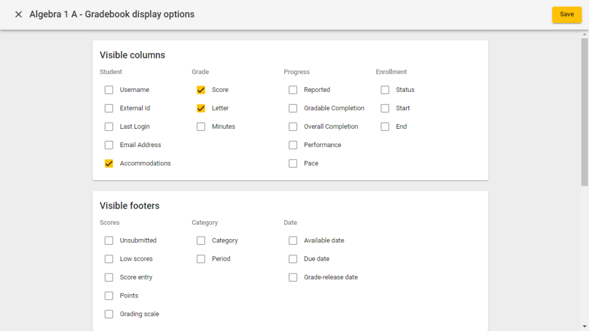
Task: Show the Last Login column
Action: point(109,126)
